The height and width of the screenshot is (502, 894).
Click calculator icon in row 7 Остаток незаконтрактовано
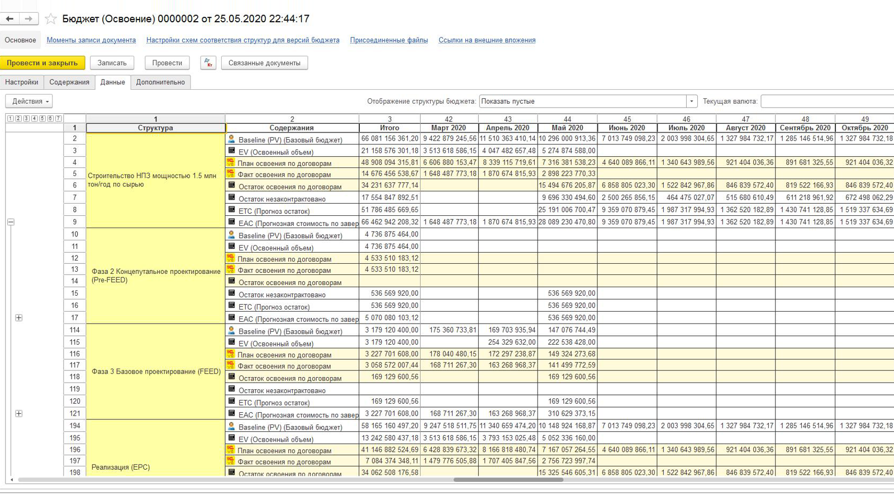(231, 197)
